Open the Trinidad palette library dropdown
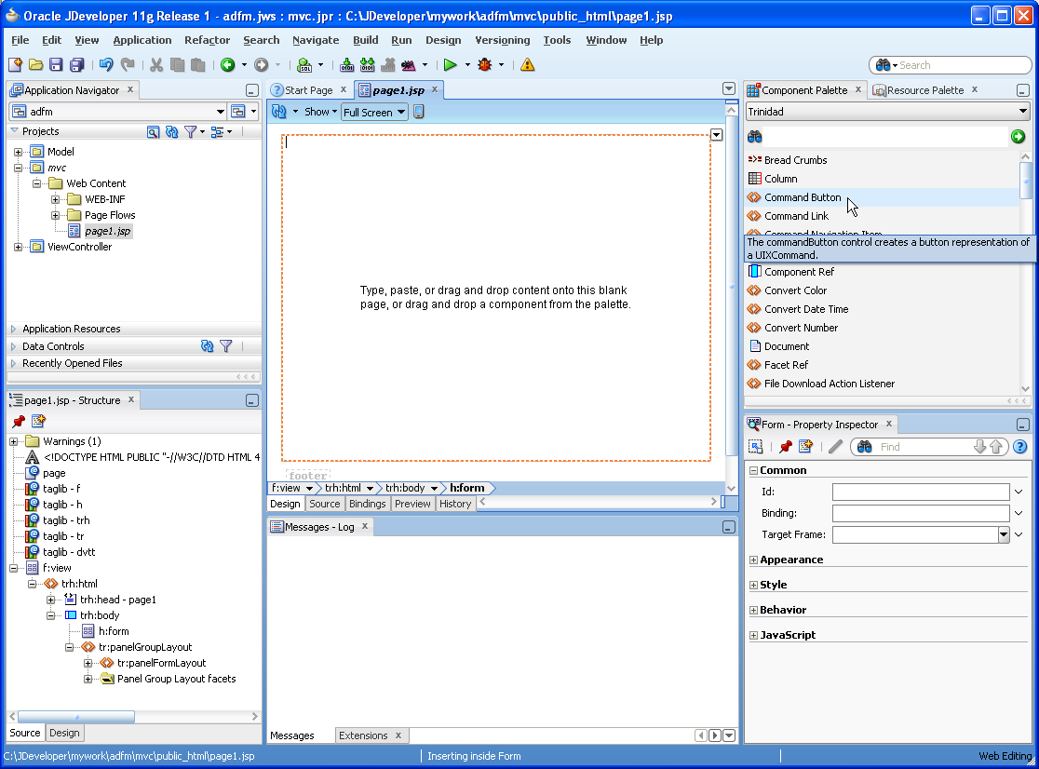This screenshot has width=1039, height=769. click(x=1022, y=112)
